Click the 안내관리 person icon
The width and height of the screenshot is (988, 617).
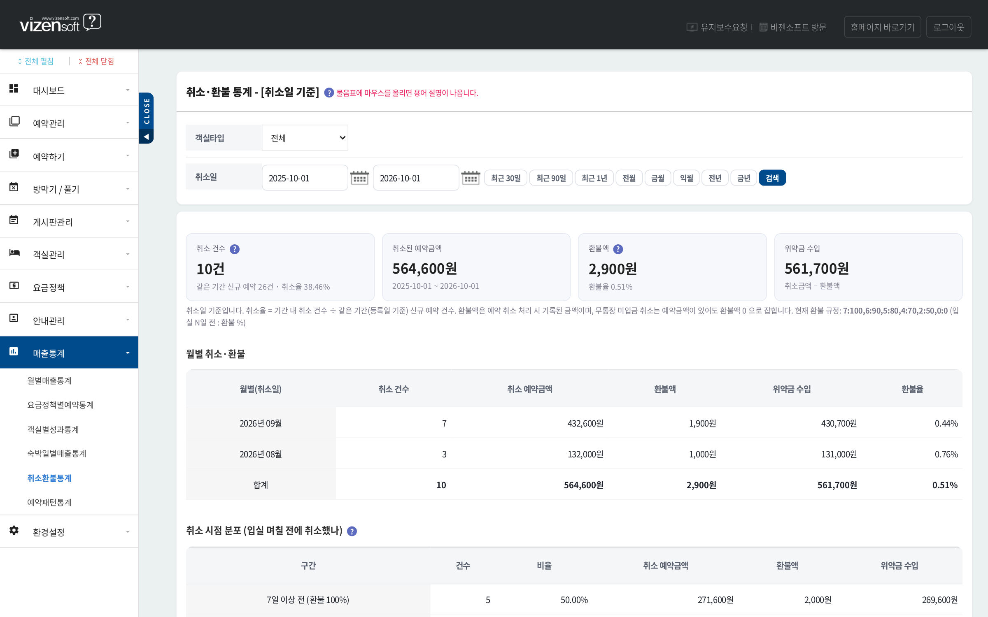[14, 318]
